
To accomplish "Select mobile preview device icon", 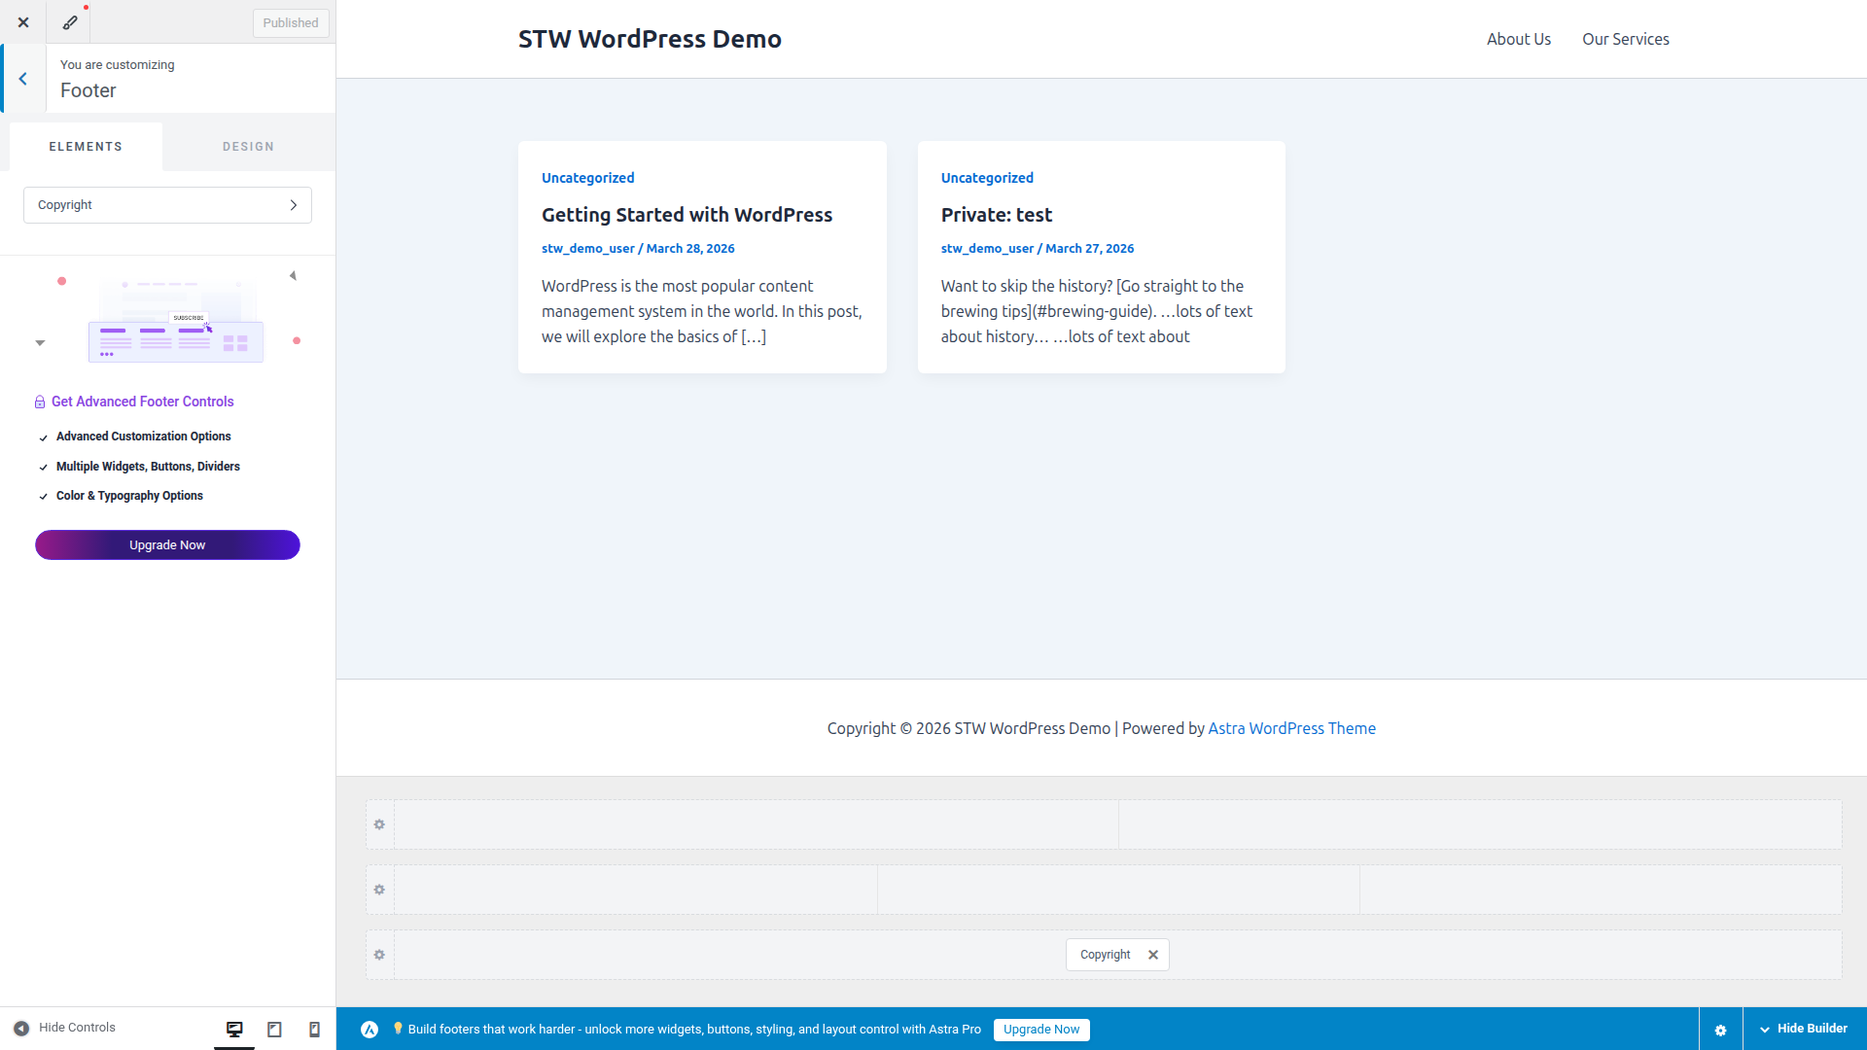I will pos(314,1029).
